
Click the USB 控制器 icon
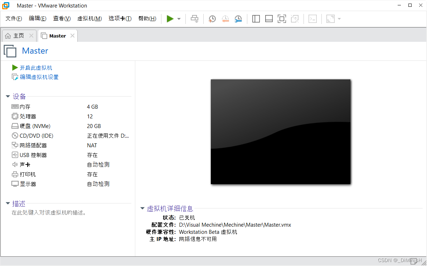tap(15, 155)
